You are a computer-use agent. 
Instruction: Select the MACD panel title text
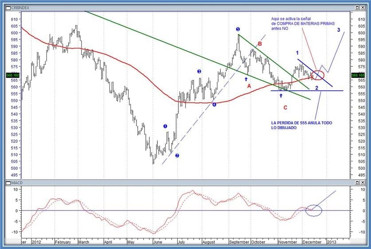17,183
